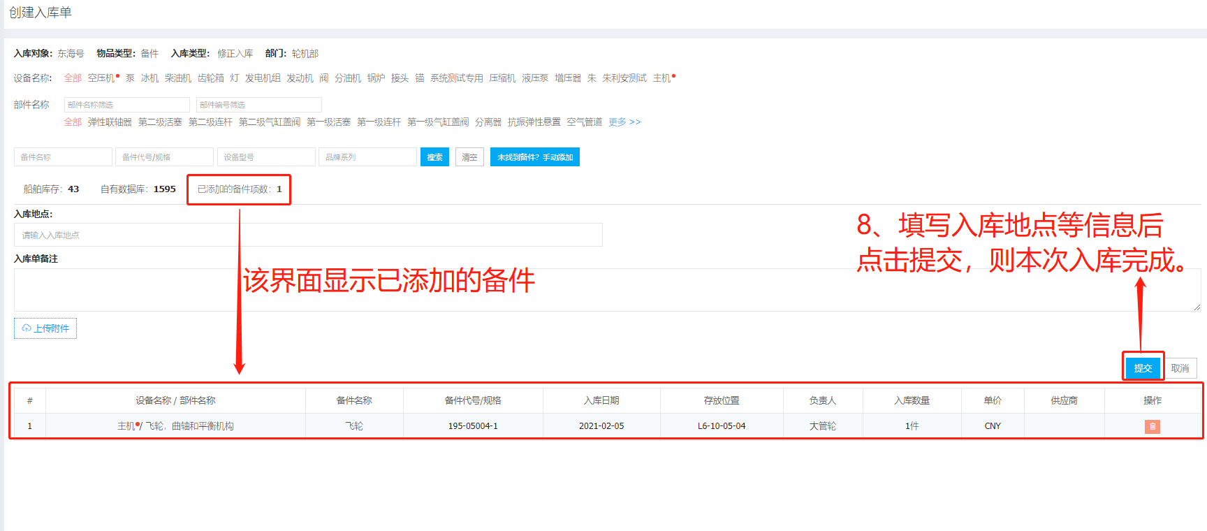
Task: Filter parts by 第二级连杆
Action: [210, 122]
